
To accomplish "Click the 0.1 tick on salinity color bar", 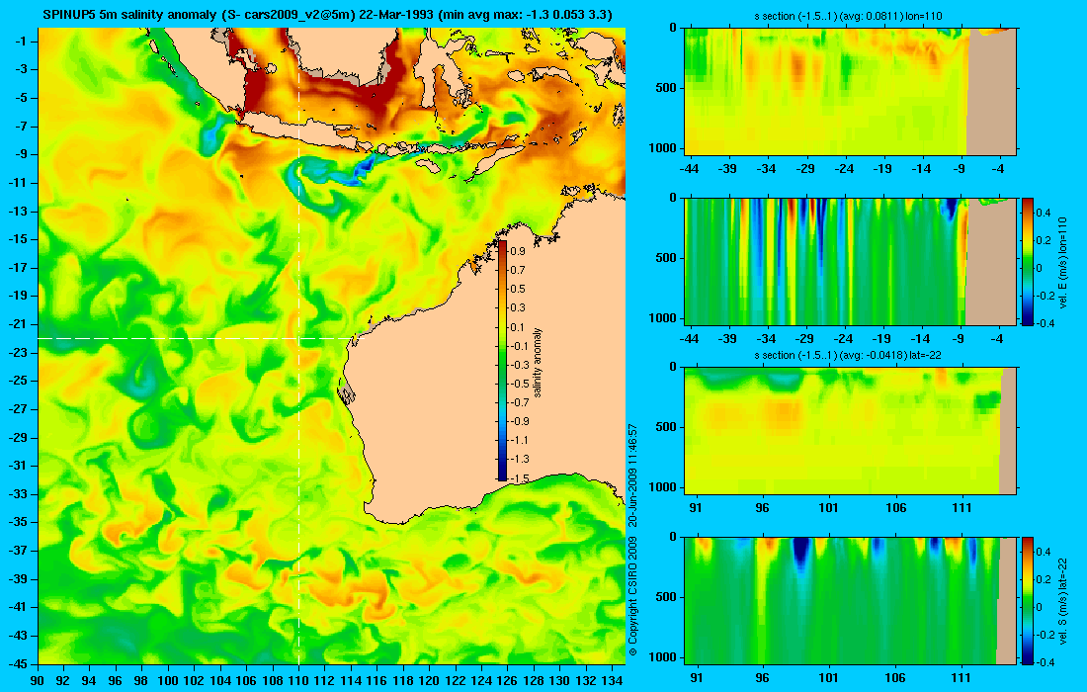I will coord(518,326).
